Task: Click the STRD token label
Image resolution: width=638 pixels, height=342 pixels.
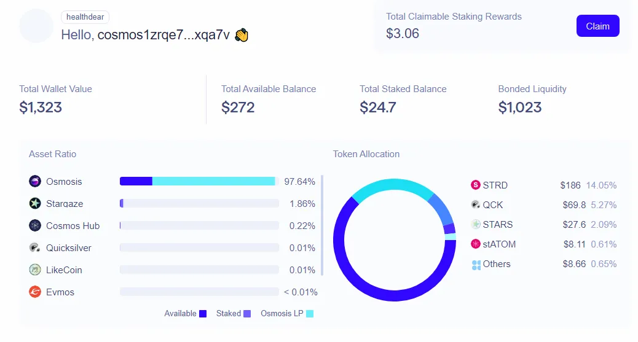Action: [495, 185]
